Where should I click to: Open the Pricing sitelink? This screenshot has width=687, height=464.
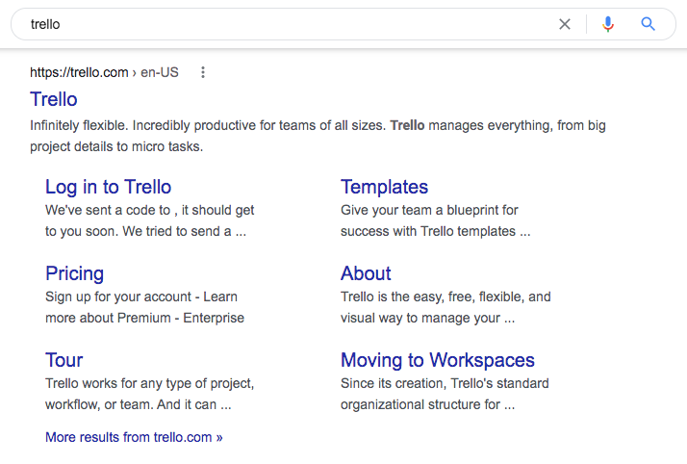click(x=74, y=273)
